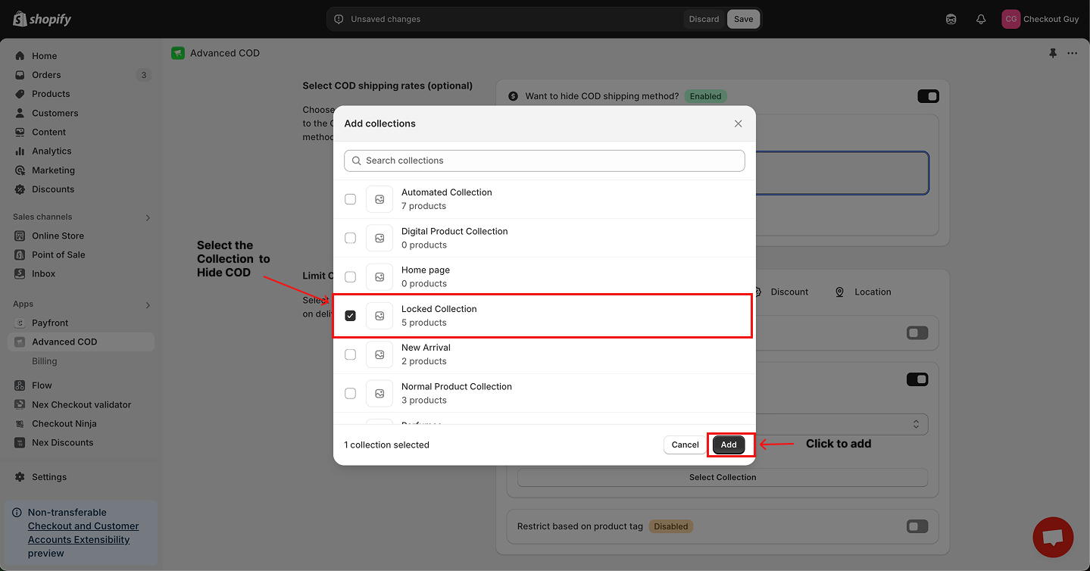Click the Settings gear in sidebar
The image size is (1090, 571).
(20, 477)
